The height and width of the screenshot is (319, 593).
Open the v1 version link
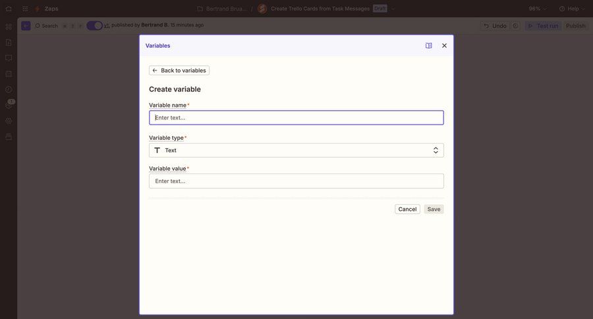pyautogui.click(x=107, y=25)
